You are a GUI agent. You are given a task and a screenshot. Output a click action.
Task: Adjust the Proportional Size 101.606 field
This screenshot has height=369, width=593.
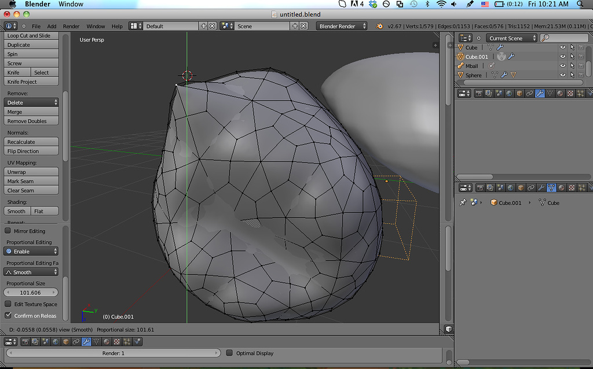[31, 292]
